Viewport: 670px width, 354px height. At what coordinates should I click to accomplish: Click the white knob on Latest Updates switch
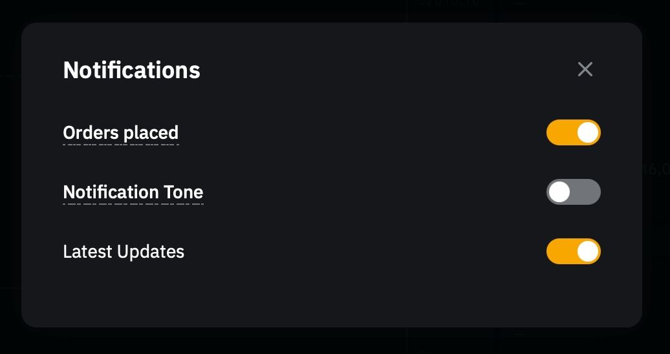[x=587, y=251]
